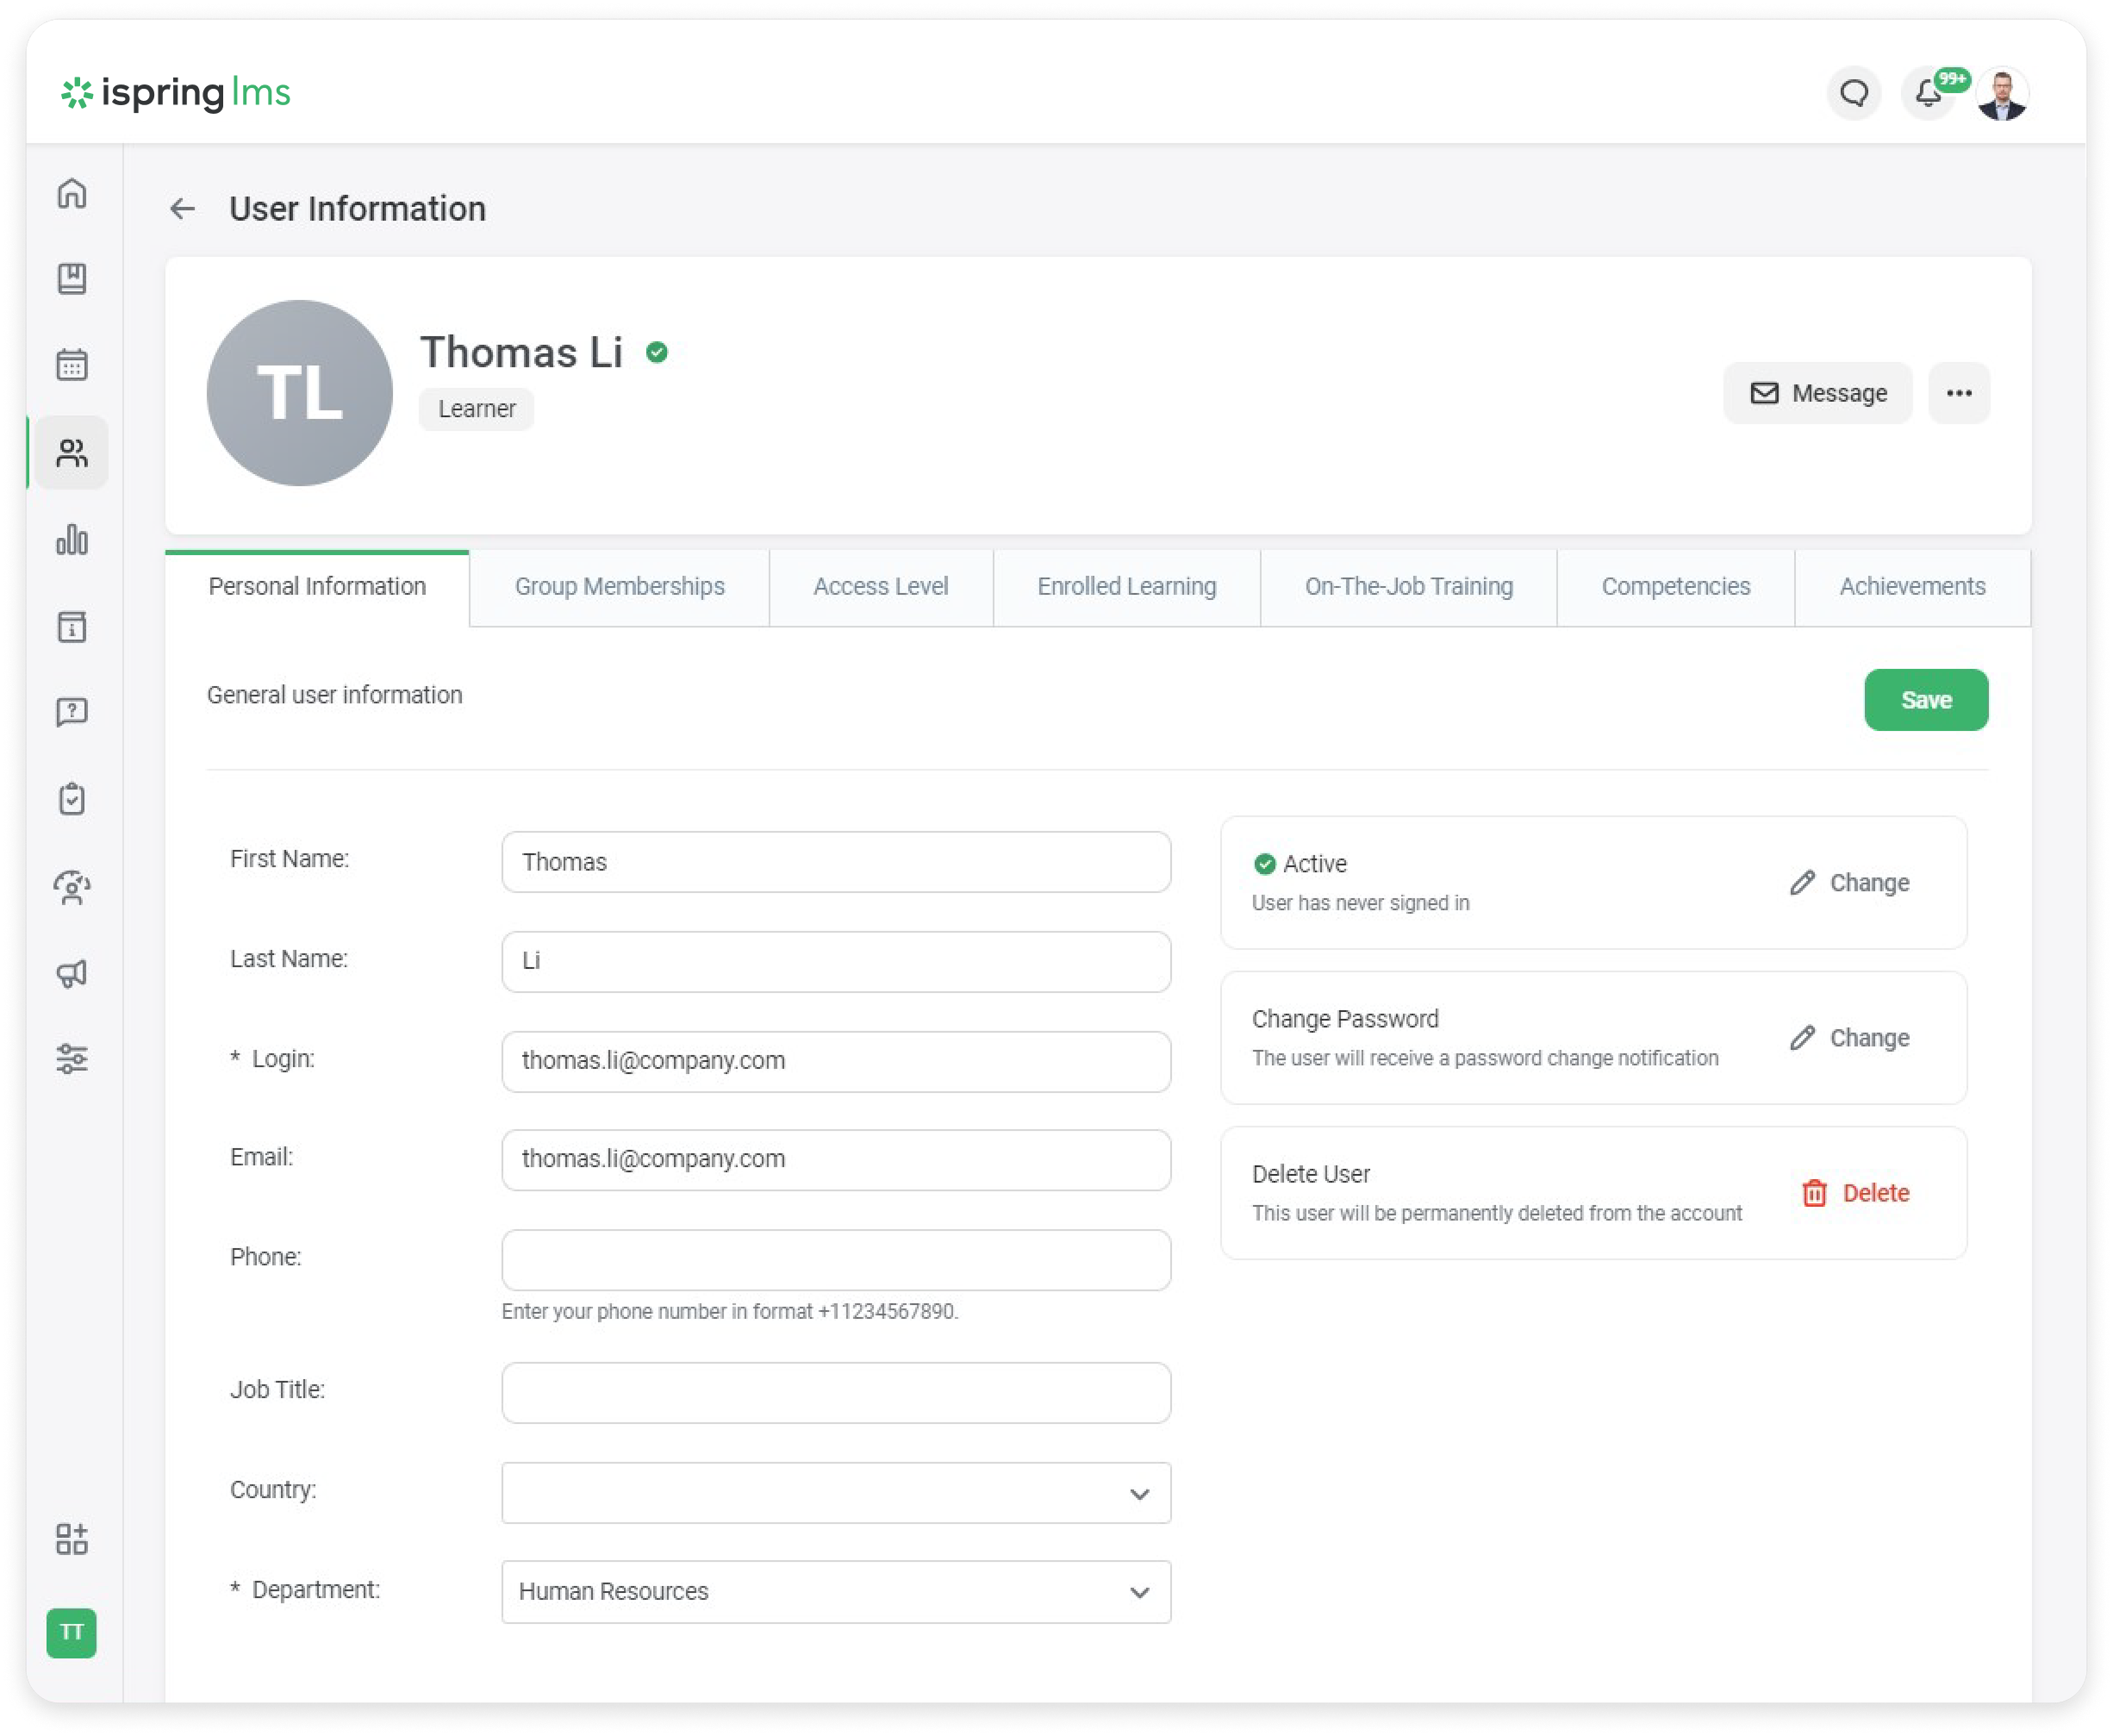Open the add-apps grid icon in sidebar
The image size is (2113, 1736).
pyautogui.click(x=72, y=1539)
